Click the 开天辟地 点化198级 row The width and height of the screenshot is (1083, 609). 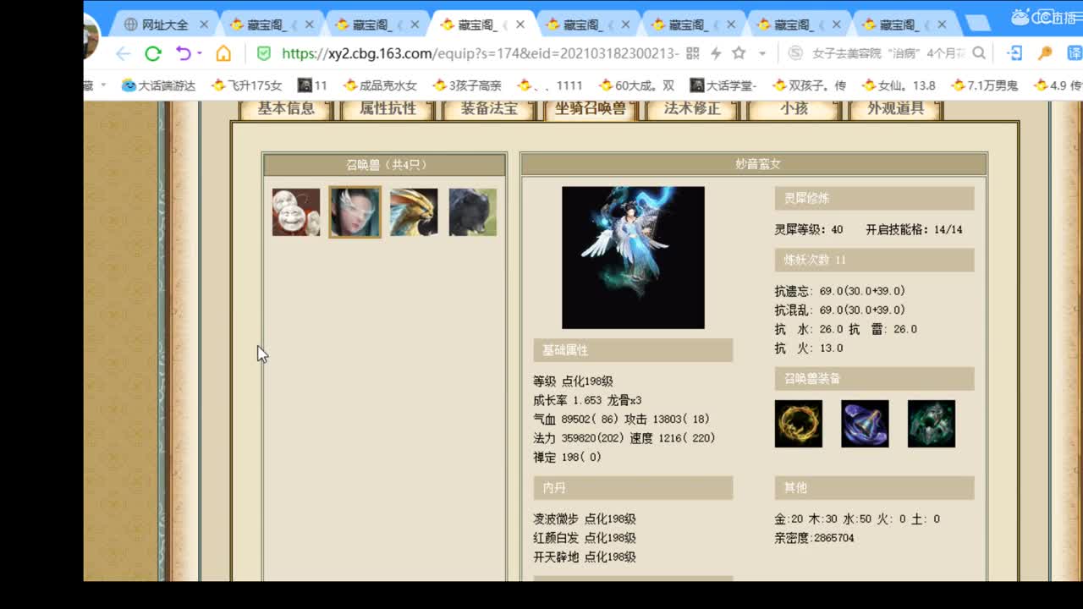[x=585, y=557]
